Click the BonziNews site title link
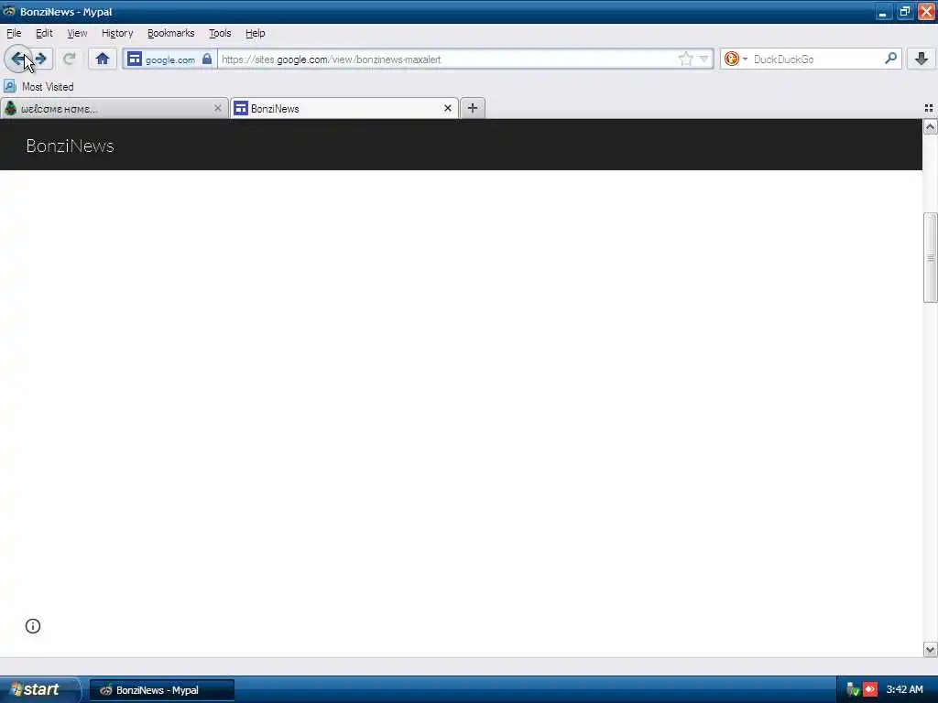Screen dimensions: 938x703 [70, 146]
